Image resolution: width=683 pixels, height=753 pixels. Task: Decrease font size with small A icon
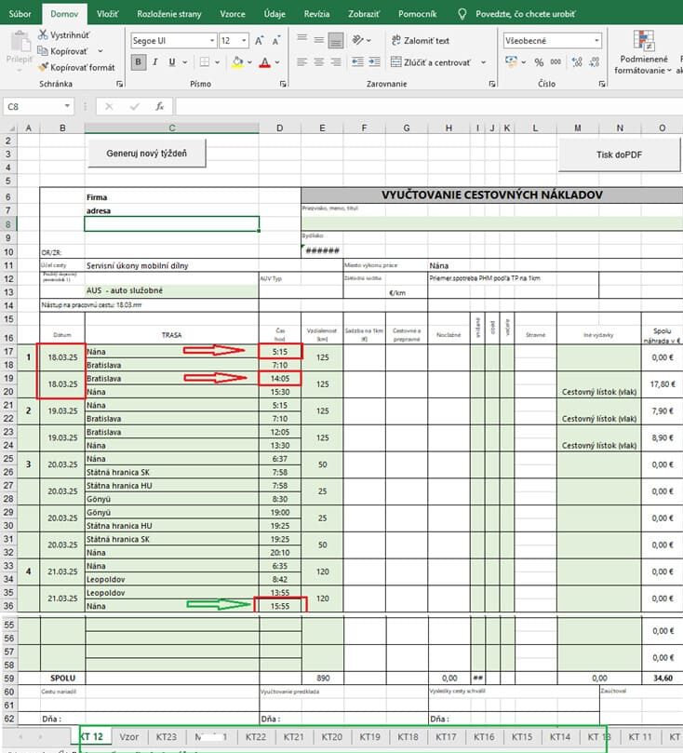(276, 41)
